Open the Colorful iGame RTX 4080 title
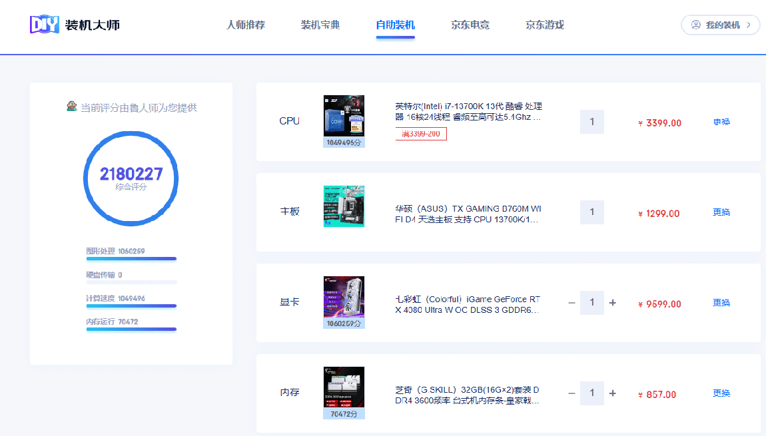 click(468, 304)
